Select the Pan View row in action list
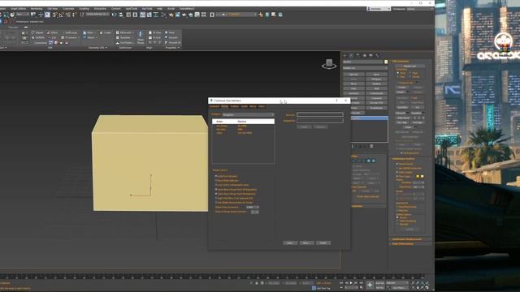 point(243,130)
